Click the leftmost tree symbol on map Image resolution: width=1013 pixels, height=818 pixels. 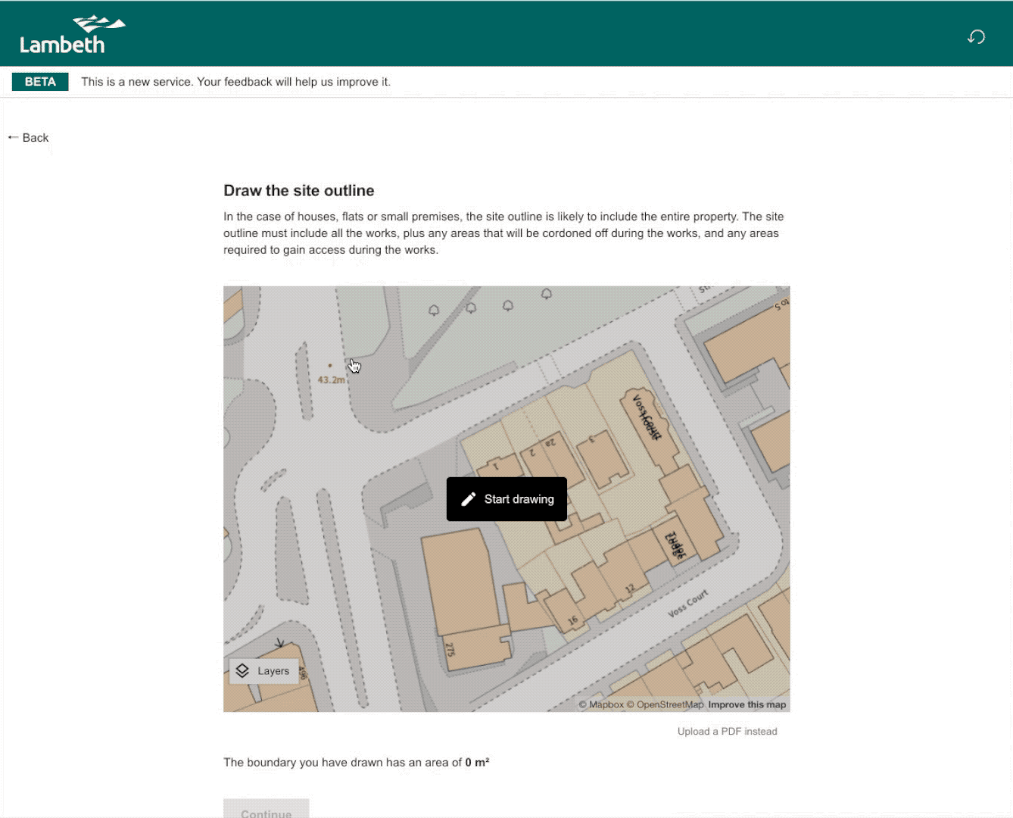click(x=434, y=311)
